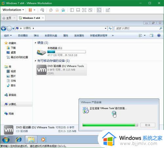Image resolution: width=164 pixels, height=148 pixels.
Task: Revert VM to previous snapshot
Action: (x=57, y=10)
